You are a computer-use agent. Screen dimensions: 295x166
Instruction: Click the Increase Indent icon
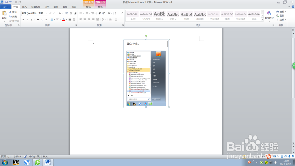click(x=104, y=13)
